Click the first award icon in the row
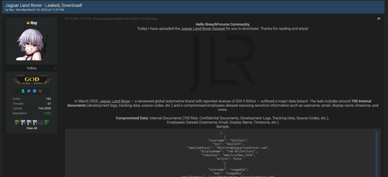 click(x=17, y=122)
